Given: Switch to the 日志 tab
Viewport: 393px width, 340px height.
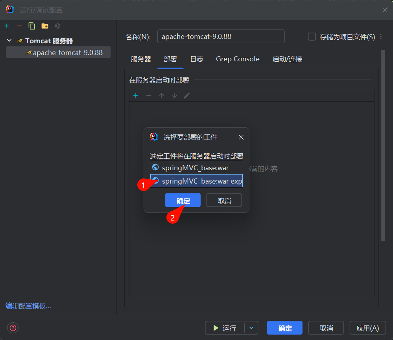Looking at the screenshot, I should pyautogui.click(x=197, y=59).
